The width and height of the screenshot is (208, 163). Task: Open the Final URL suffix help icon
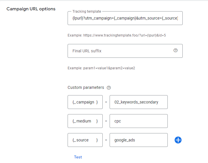(175, 50)
